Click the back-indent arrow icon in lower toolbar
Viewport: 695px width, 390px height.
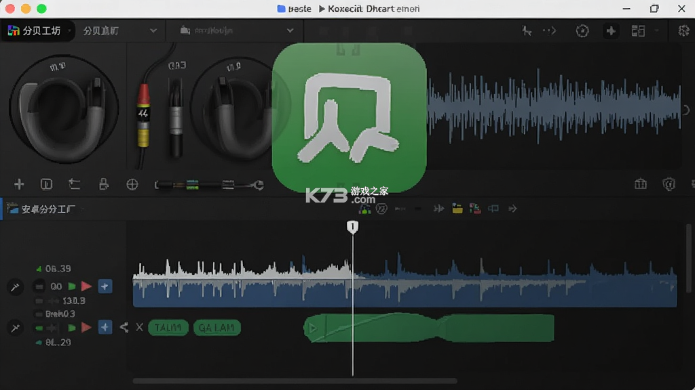click(74, 184)
